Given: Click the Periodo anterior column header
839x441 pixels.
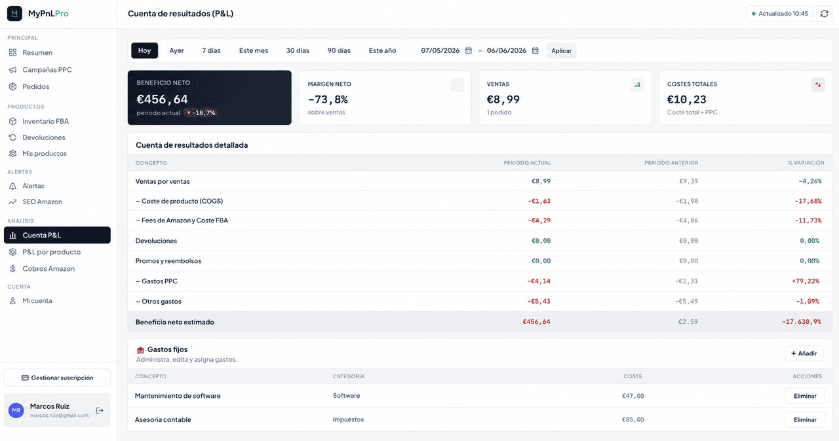Looking at the screenshot, I should (671, 163).
